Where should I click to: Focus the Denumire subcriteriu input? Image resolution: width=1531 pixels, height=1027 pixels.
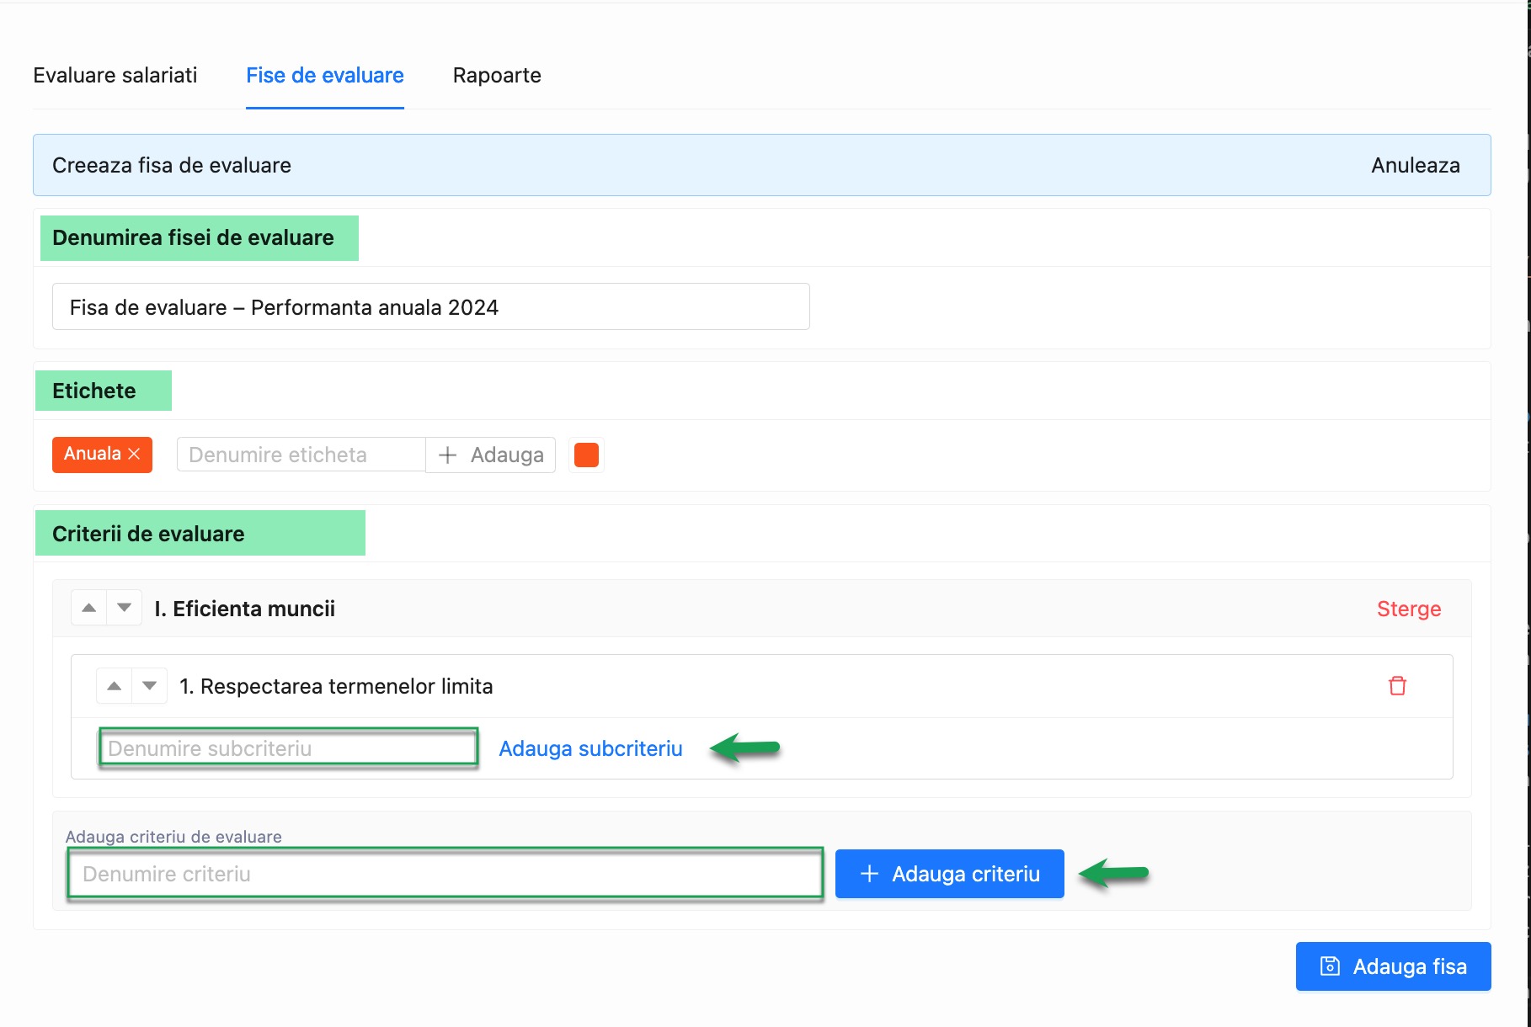point(289,748)
